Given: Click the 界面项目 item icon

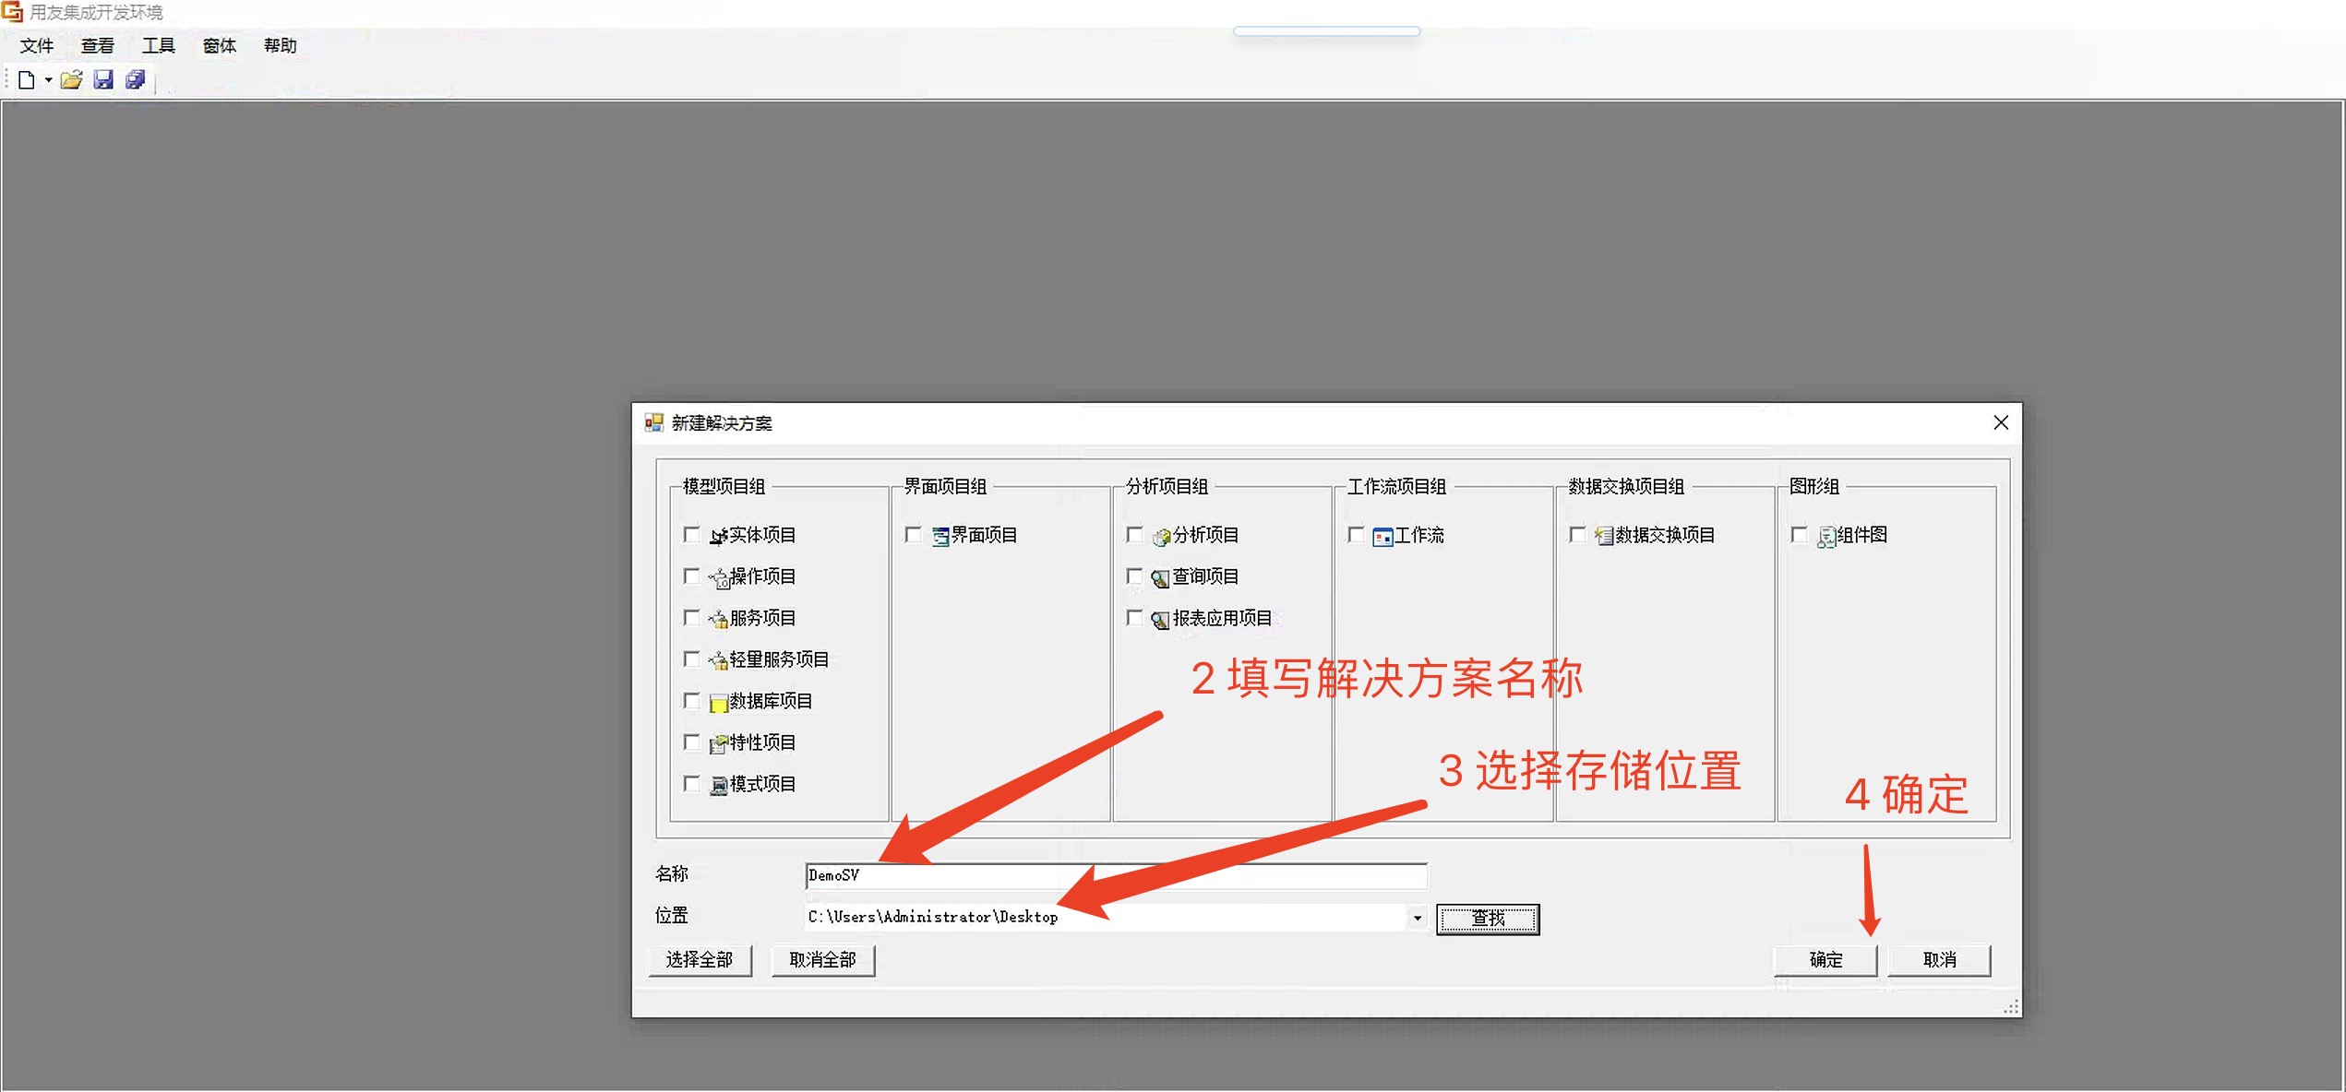Looking at the screenshot, I should (940, 537).
